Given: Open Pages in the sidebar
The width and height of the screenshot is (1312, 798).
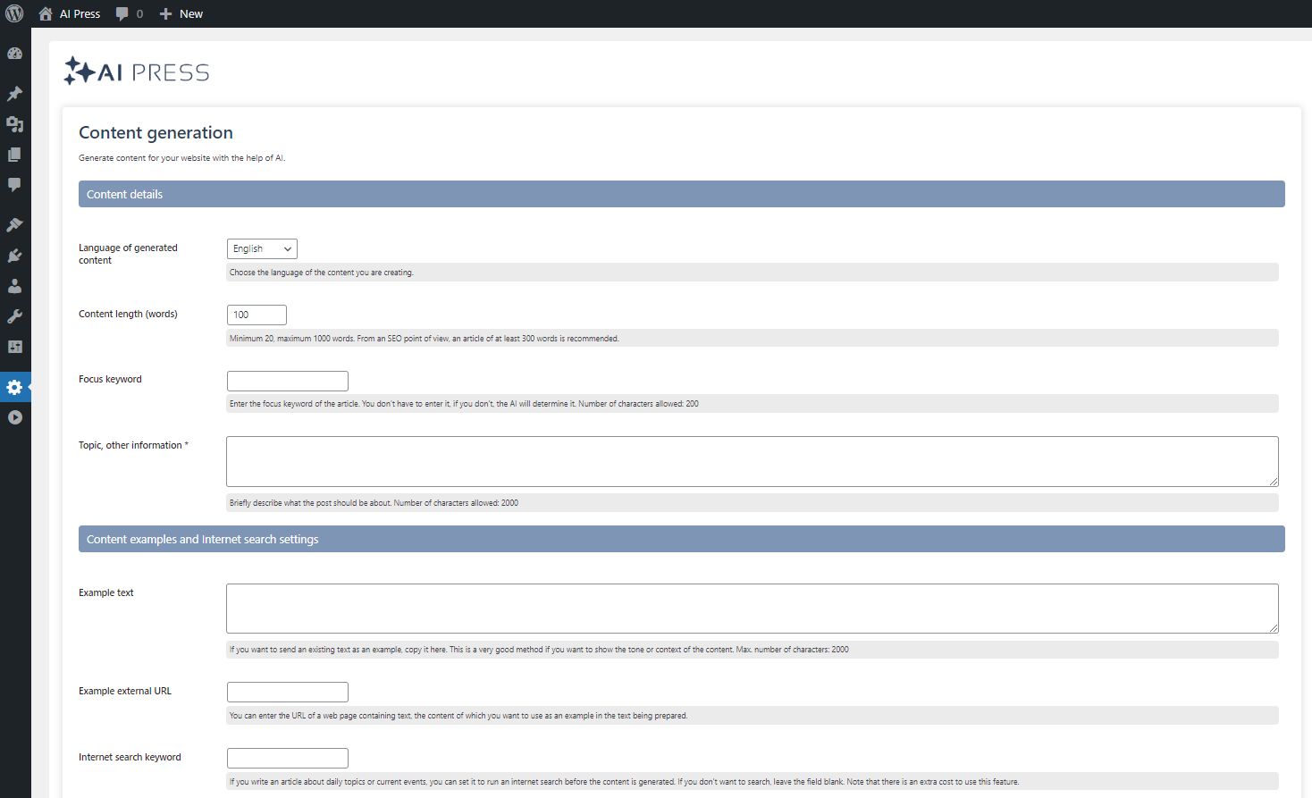Looking at the screenshot, I should [x=14, y=155].
